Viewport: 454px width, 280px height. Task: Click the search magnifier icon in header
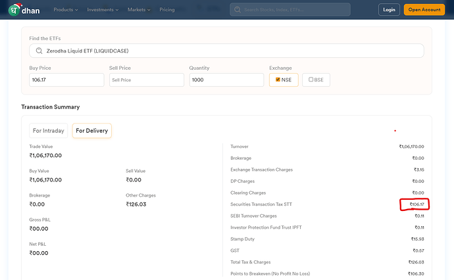(x=238, y=10)
